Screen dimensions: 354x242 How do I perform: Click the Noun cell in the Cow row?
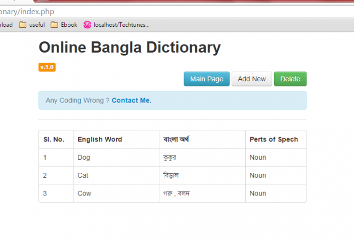pos(257,193)
